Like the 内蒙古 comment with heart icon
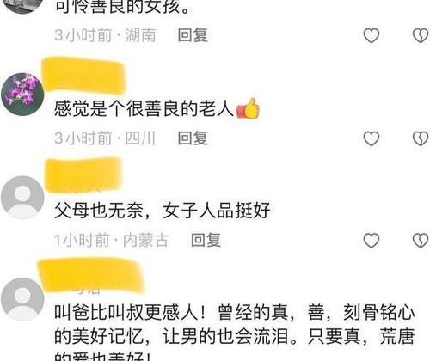Image resolution: width=430 pixels, height=361 pixels. pos(372,240)
